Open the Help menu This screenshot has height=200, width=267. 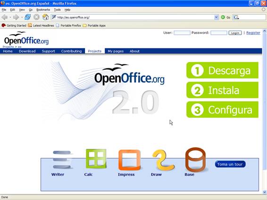pyautogui.click(x=67, y=10)
